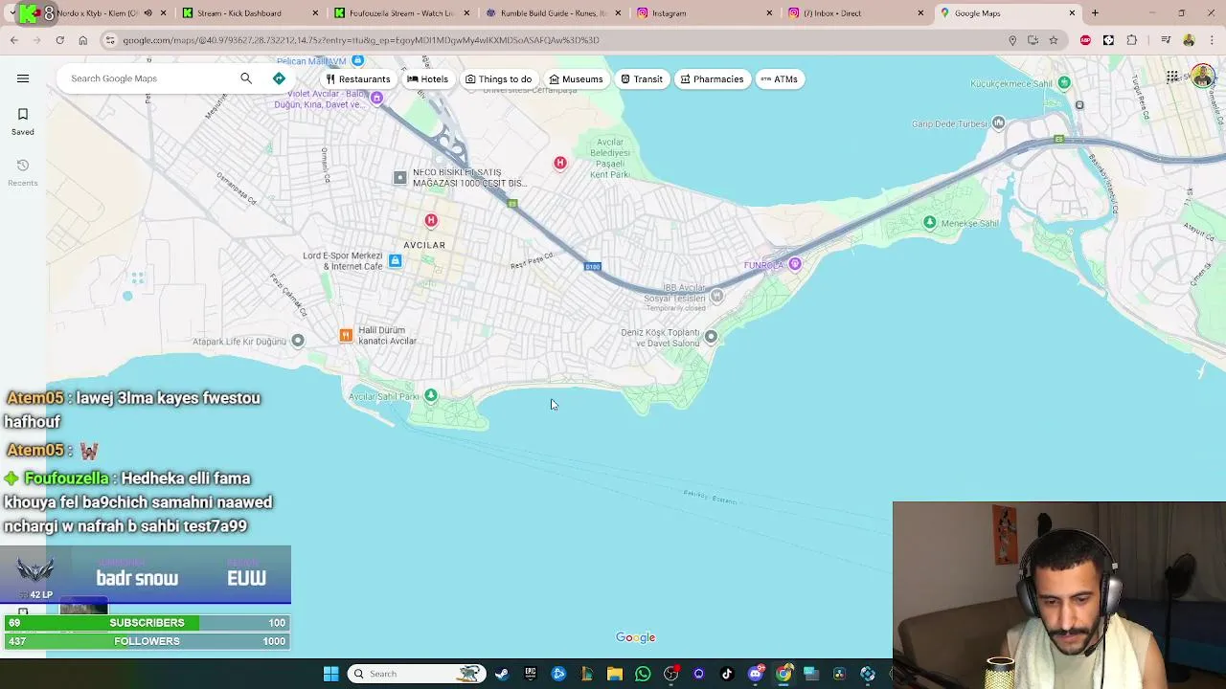The image size is (1226, 689).
Task: Open the Saved places panel
Action: click(x=23, y=122)
